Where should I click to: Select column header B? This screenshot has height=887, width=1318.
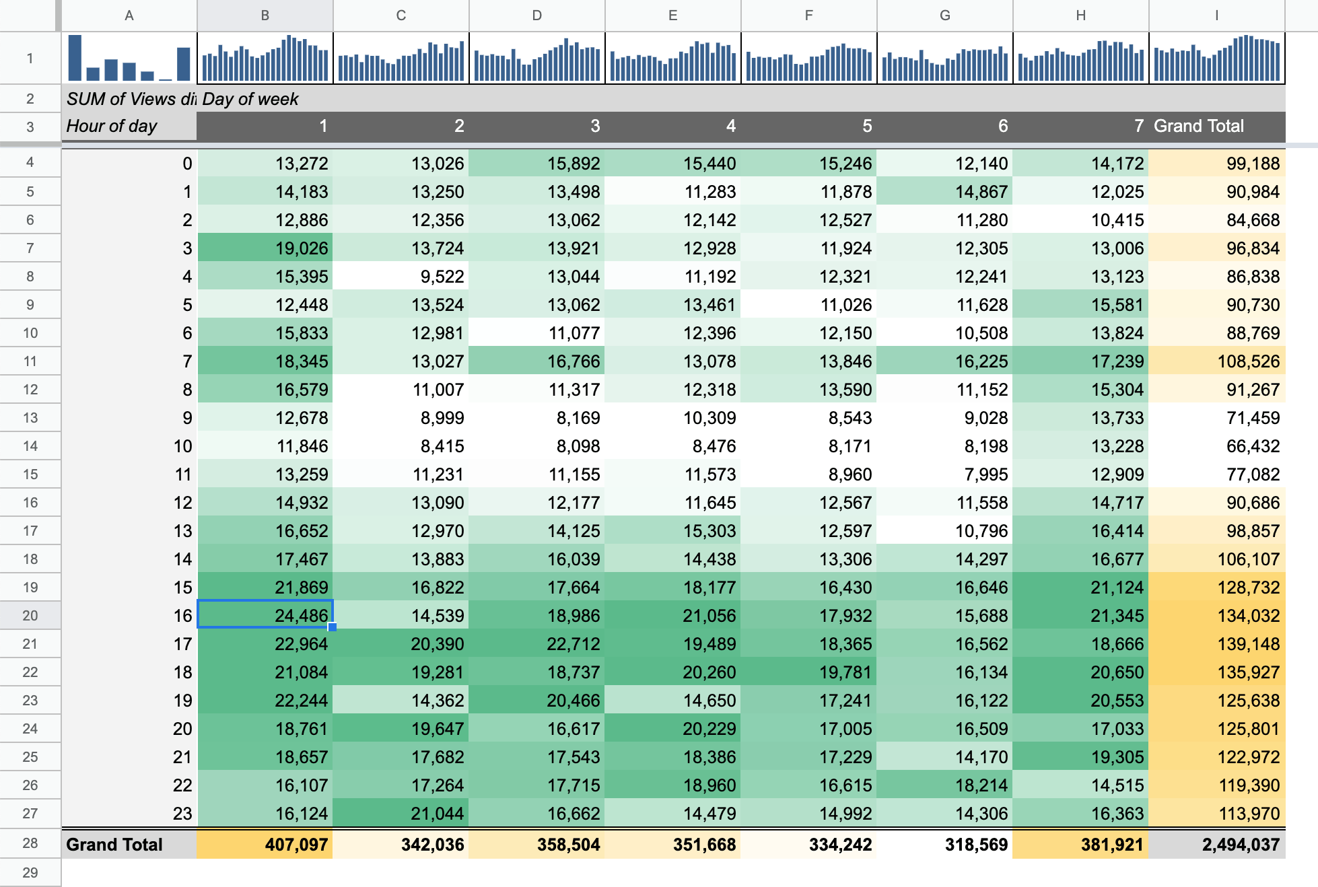click(x=265, y=15)
